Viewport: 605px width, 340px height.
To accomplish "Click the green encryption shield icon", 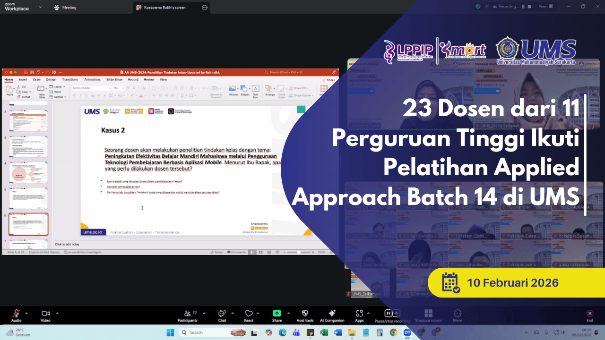I will (x=478, y=7).
